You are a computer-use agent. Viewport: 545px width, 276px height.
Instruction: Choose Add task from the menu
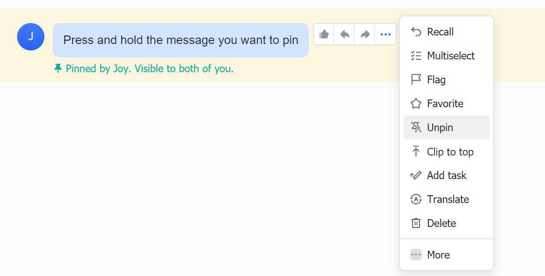[446, 175]
